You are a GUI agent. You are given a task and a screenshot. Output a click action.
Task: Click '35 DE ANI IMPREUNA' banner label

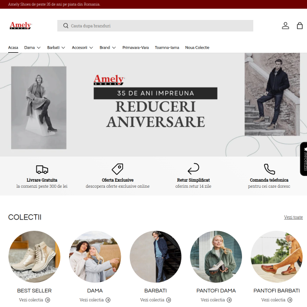[x=156, y=93]
